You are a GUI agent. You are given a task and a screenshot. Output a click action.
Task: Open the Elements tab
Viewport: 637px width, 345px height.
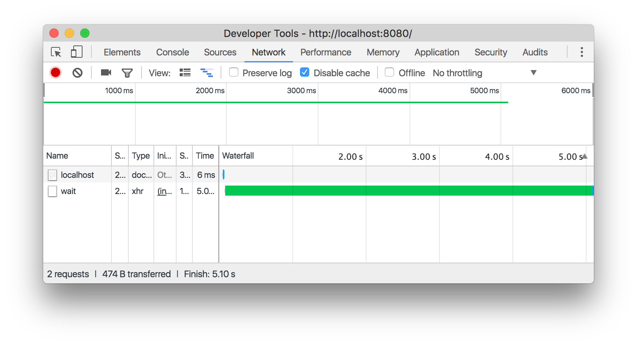(122, 52)
